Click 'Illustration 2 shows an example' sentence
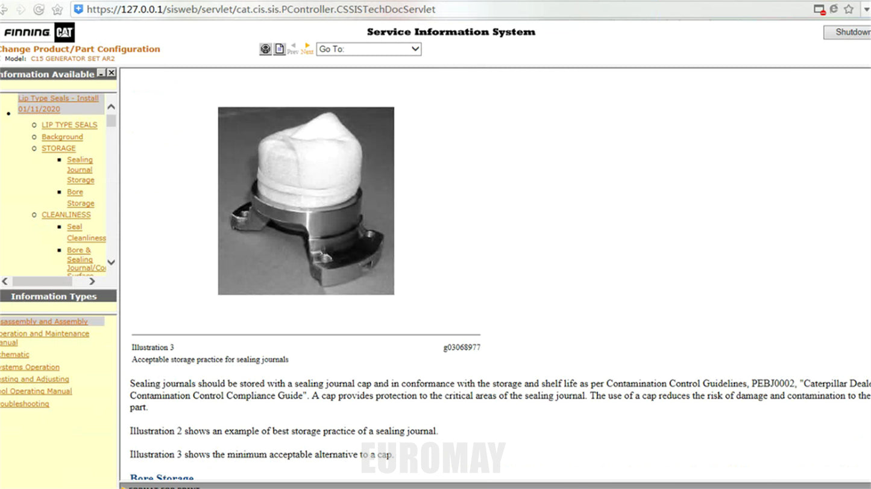Viewport: 871px width, 489px height. pyautogui.click(x=284, y=431)
